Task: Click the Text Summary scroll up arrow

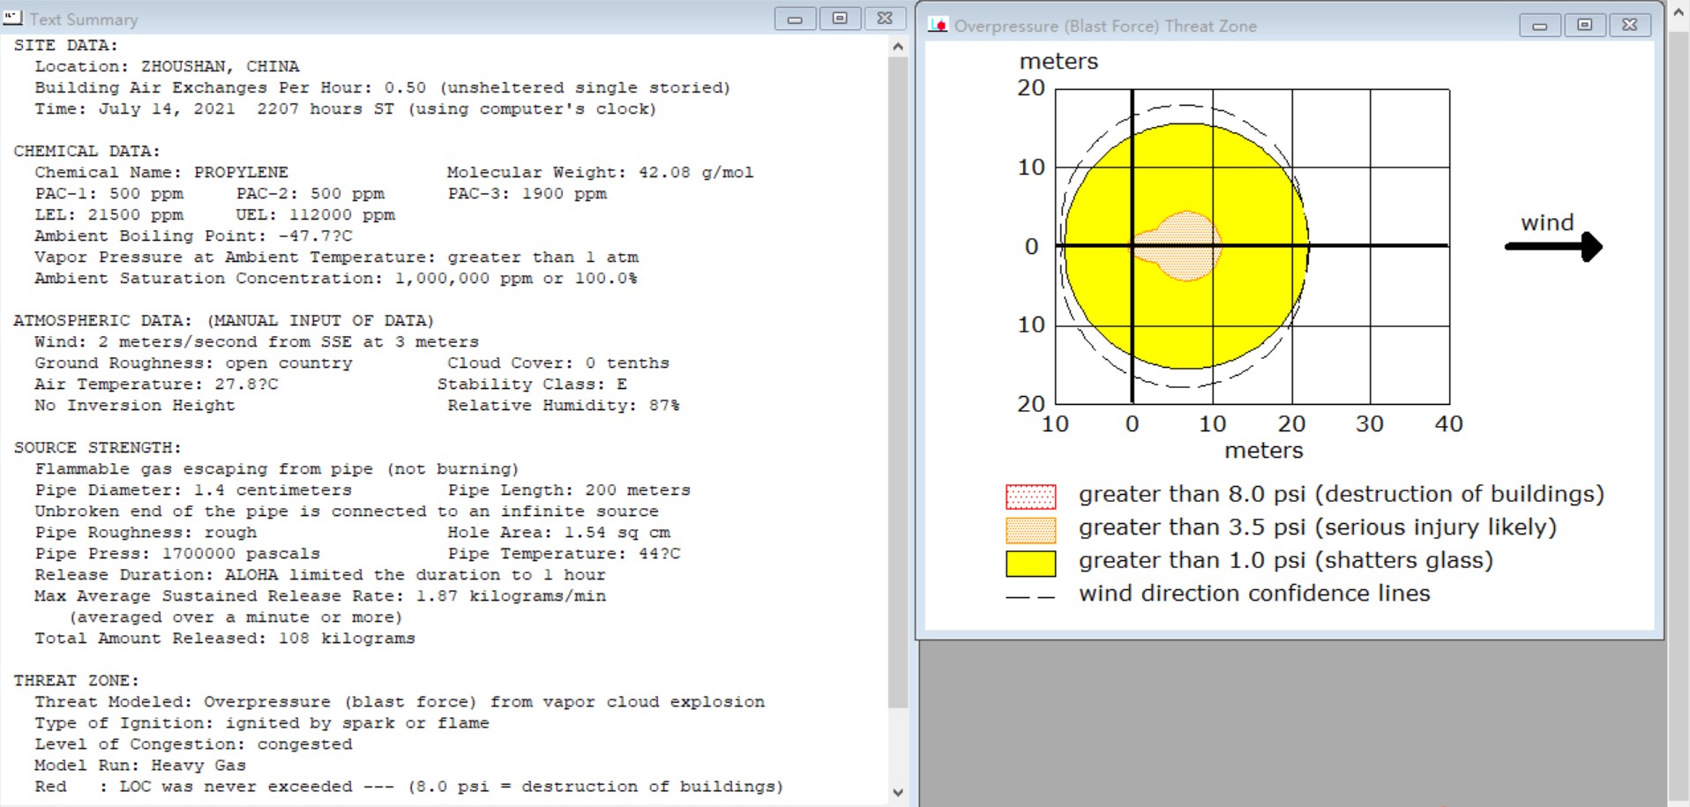Action: tap(898, 47)
